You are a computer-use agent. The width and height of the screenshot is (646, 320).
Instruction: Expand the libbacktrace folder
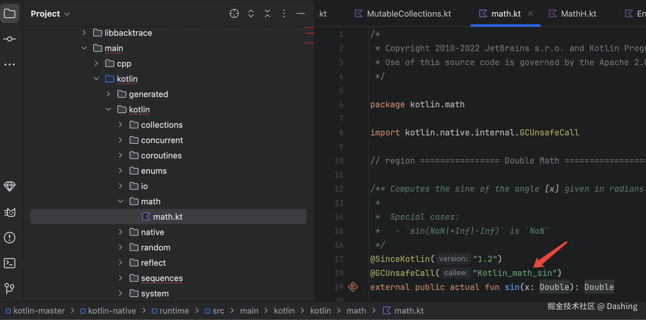(x=84, y=33)
